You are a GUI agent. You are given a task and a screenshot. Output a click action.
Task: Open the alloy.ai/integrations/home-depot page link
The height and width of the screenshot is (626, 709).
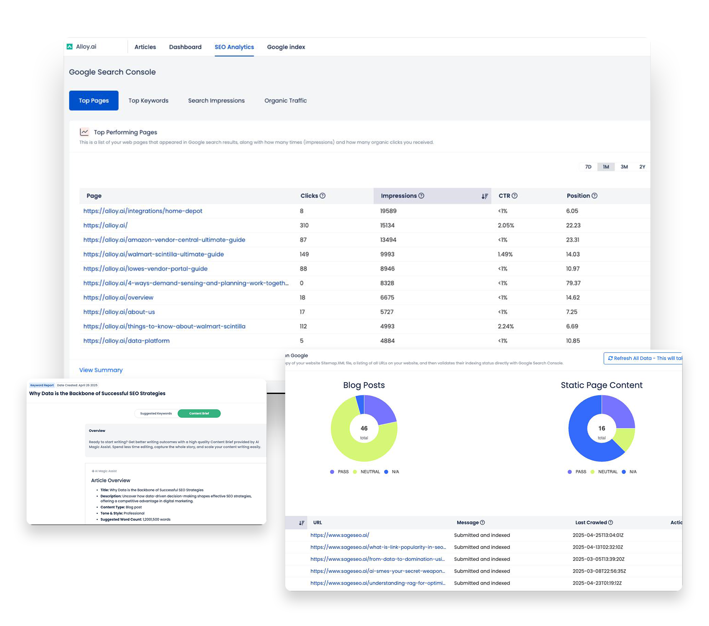tap(143, 211)
